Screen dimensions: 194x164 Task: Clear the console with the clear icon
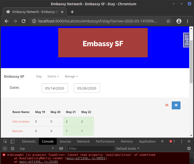pos(12,149)
